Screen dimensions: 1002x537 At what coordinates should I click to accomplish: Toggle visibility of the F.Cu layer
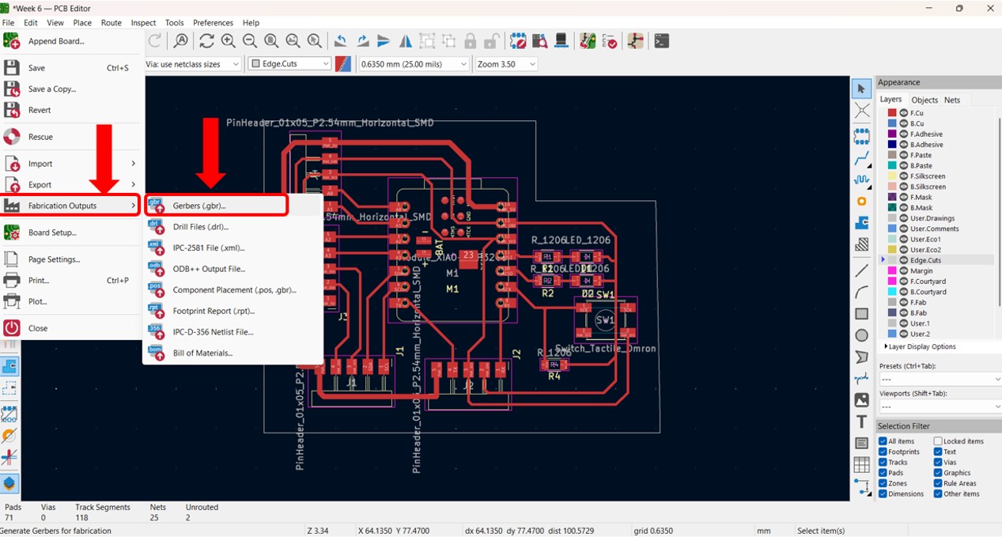click(x=903, y=113)
